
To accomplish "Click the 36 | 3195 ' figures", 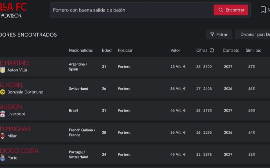I will 205,111.
